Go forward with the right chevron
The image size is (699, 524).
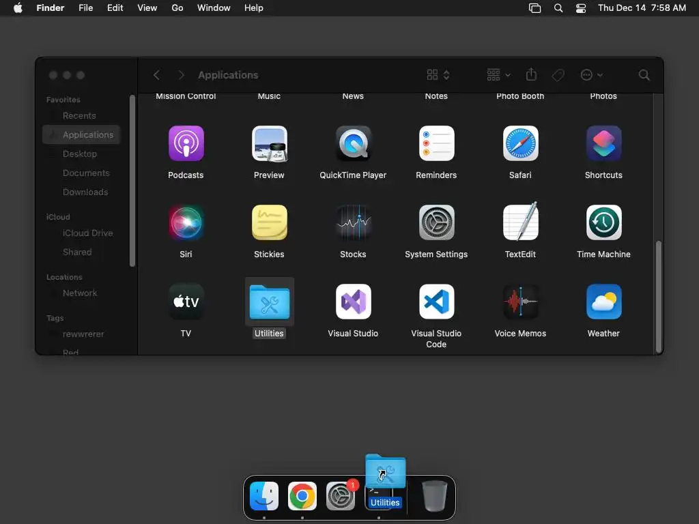tap(181, 75)
